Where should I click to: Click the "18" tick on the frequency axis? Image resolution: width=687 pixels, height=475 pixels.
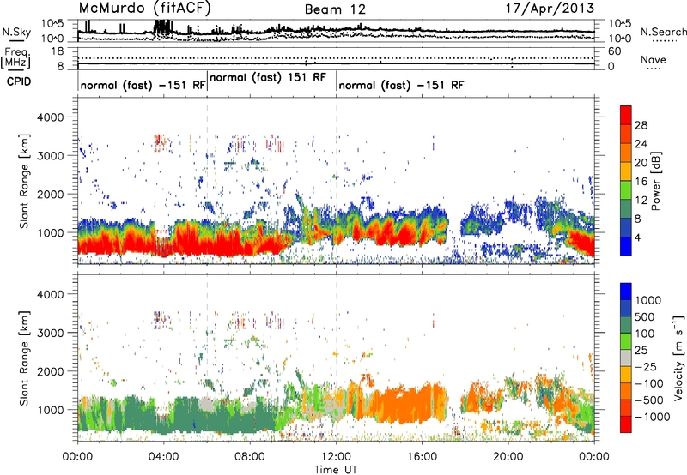click(58, 51)
